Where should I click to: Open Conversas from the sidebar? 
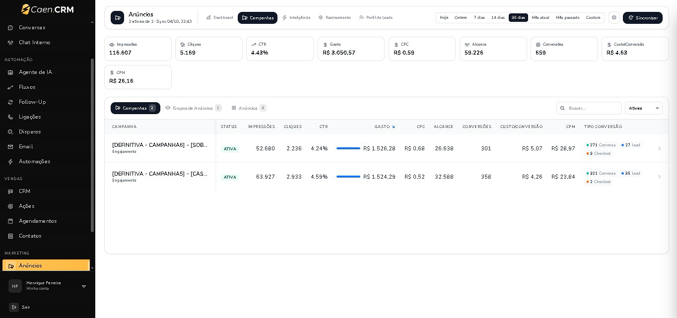32,28
